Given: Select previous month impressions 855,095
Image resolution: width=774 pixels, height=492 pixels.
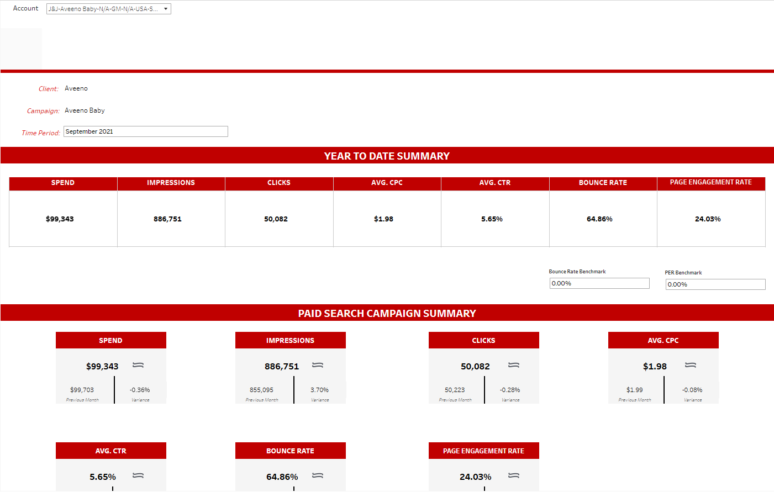Looking at the screenshot, I should coord(261,390).
